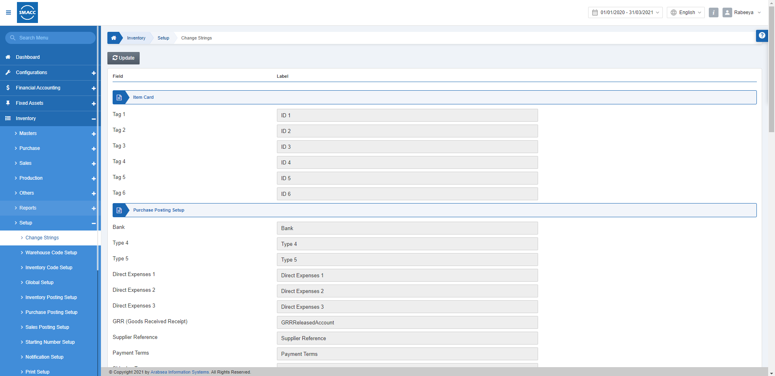Click the hamburger menu icon
Image resolution: width=775 pixels, height=376 pixels.
tap(8, 12)
